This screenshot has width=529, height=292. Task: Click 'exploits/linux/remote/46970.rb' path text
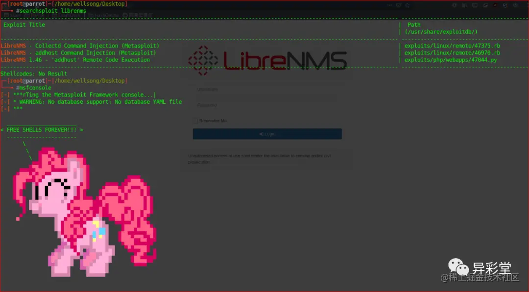tap(452, 53)
